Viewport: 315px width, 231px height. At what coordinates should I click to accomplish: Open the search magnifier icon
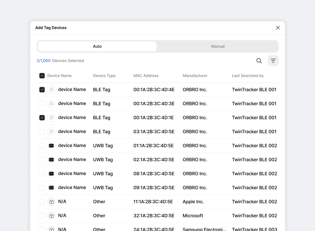(259, 61)
